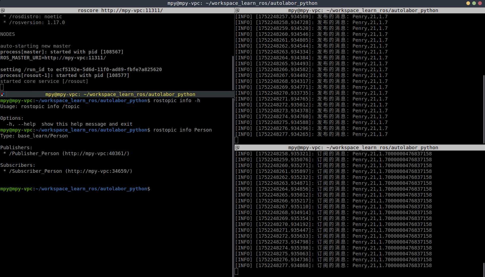Open grouping icon of the subscriber output pane
Image resolution: width=485 pixels, height=277 pixels.
tap(237, 148)
